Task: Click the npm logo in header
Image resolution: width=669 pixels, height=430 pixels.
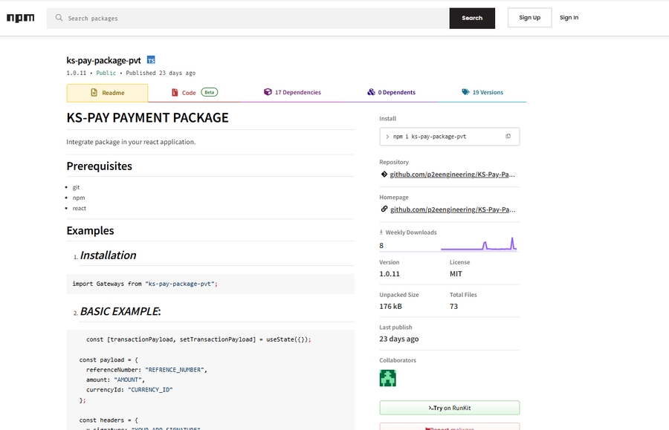Action: (x=20, y=18)
